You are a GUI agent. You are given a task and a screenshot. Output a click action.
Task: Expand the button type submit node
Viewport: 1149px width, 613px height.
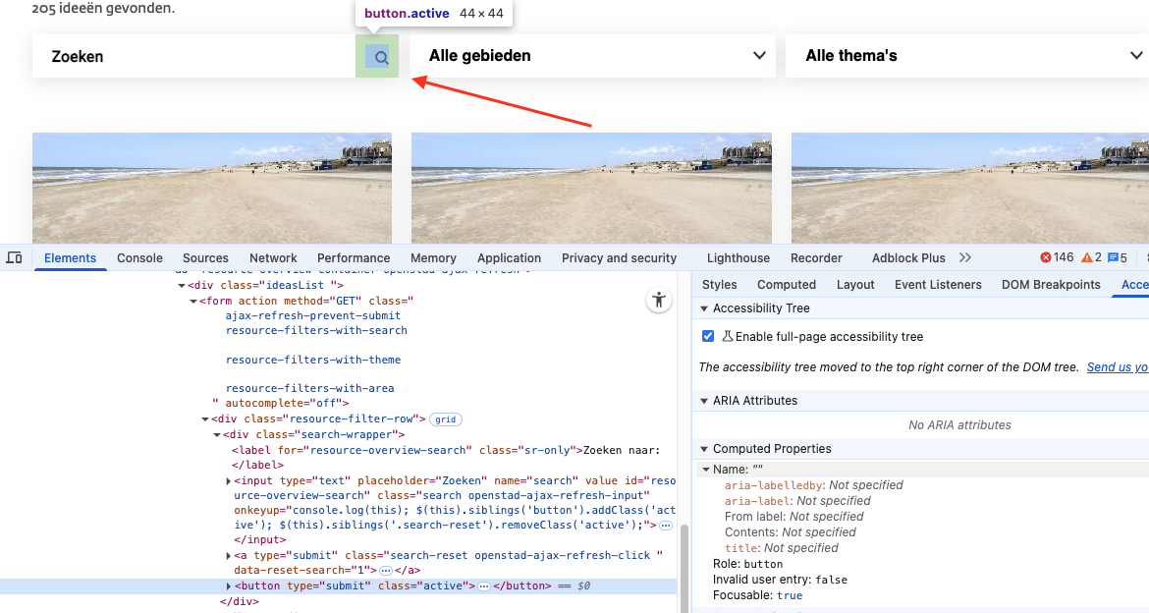229,586
